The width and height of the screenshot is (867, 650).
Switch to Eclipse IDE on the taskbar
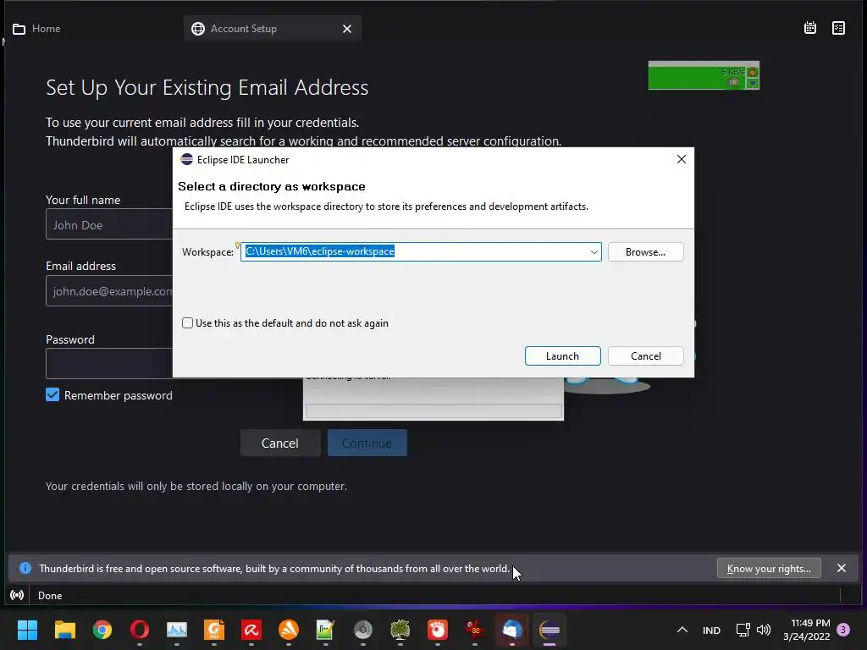click(549, 630)
